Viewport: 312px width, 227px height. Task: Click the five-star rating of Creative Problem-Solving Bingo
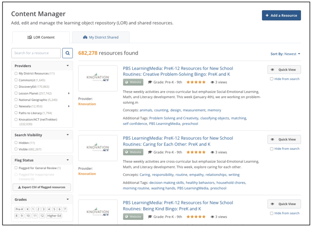(x=196, y=82)
